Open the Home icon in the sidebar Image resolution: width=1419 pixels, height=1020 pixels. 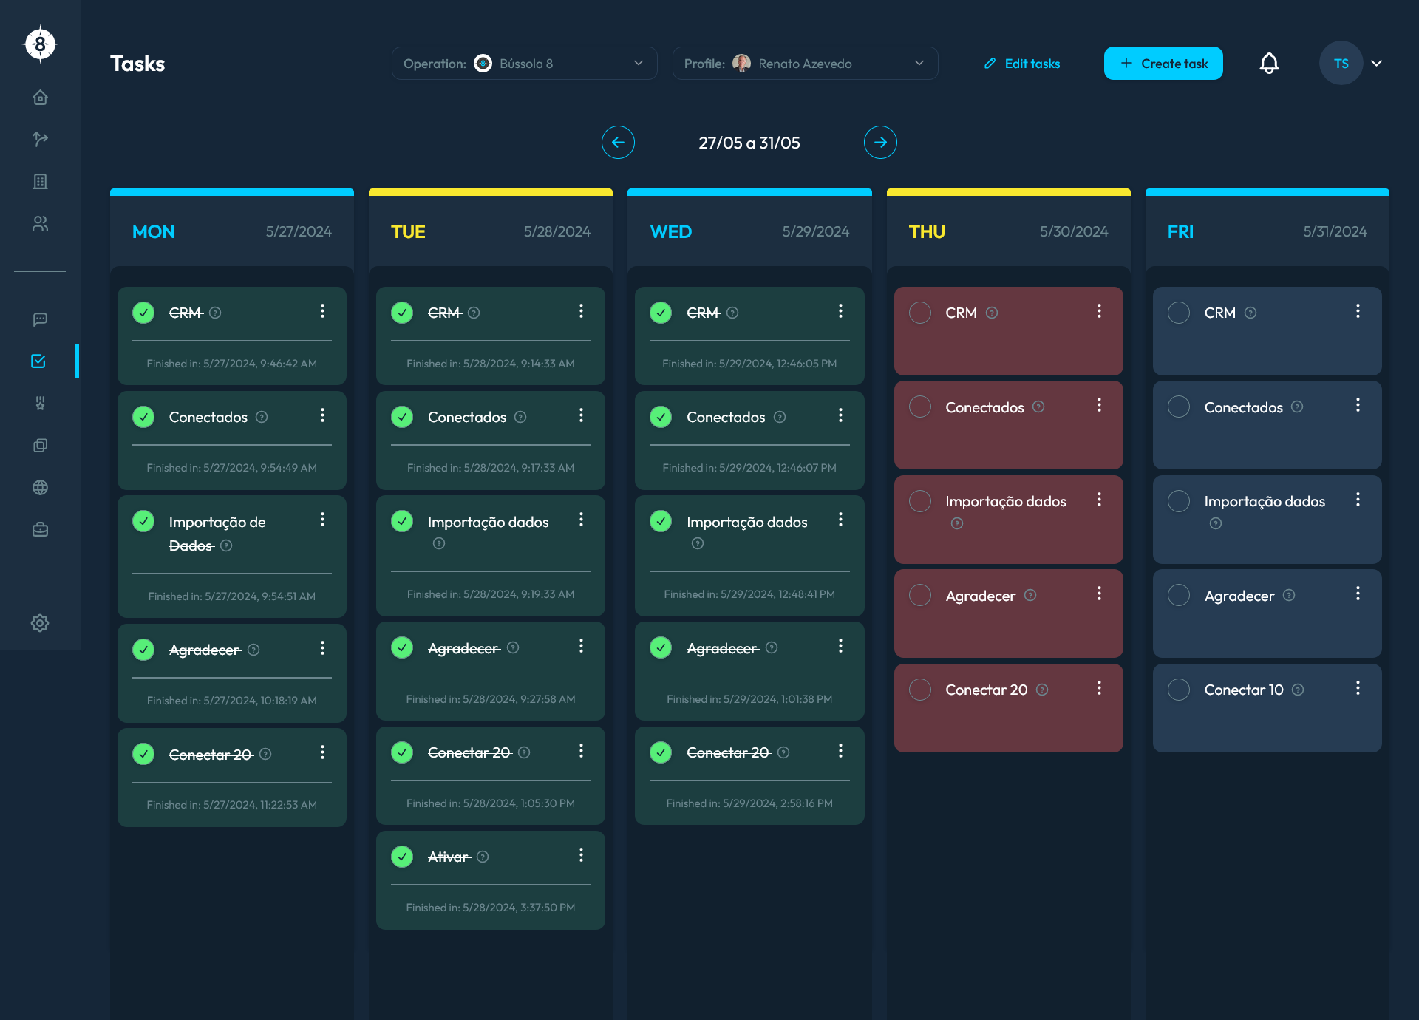click(x=40, y=97)
